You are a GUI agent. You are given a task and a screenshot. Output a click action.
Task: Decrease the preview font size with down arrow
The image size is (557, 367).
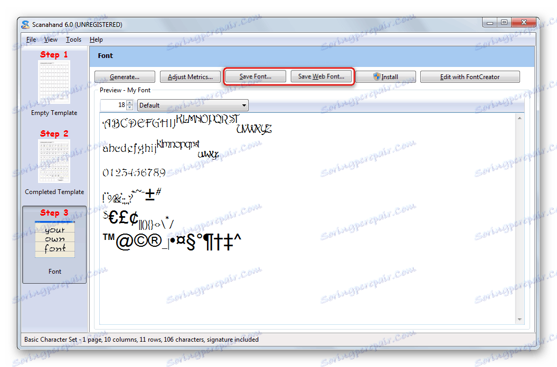(130, 108)
